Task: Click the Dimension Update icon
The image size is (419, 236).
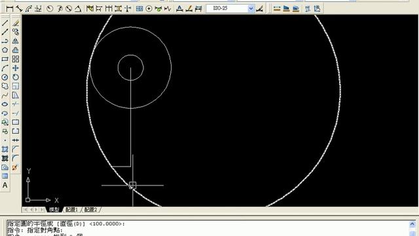Action: 198,9
